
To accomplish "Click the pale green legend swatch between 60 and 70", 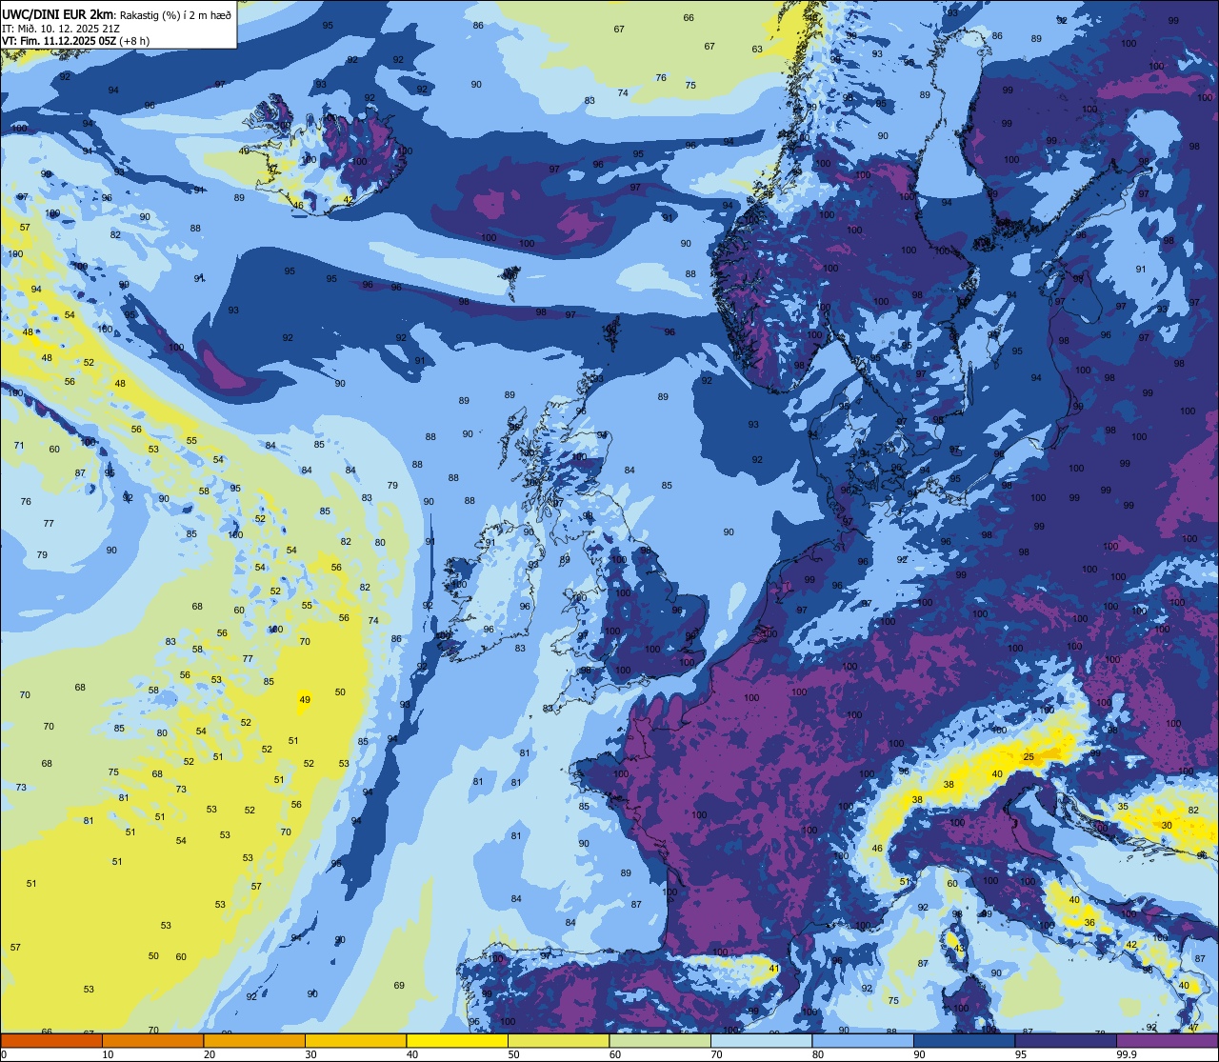I will [x=660, y=1040].
